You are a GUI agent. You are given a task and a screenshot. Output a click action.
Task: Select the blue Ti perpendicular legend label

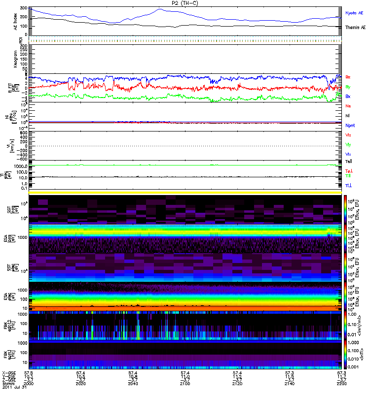coord(348,186)
